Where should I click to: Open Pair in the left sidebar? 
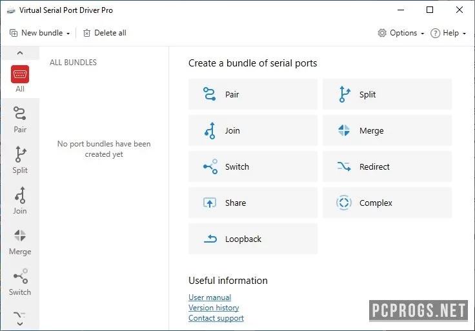pos(20,119)
